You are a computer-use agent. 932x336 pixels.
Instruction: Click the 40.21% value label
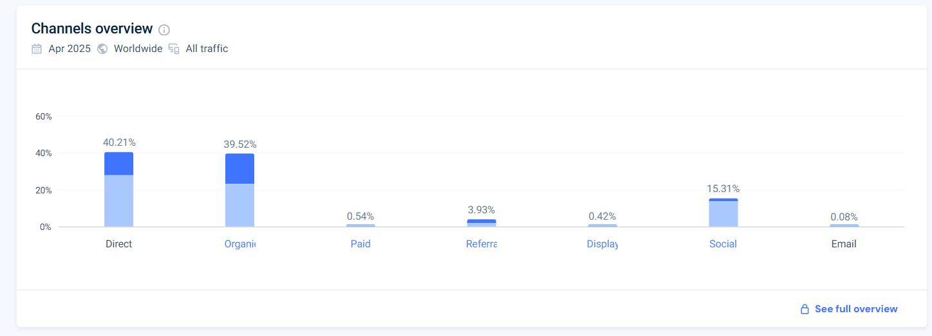coord(119,143)
